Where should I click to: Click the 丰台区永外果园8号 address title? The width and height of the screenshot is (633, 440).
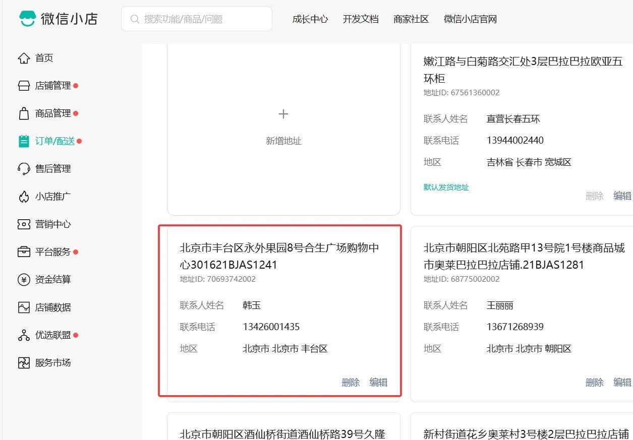[x=279, y=256]
